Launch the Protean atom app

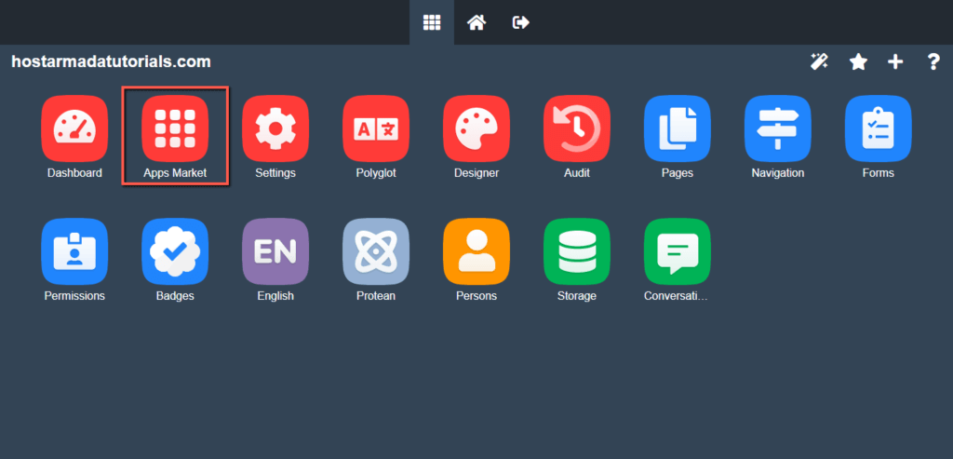[376, 251]
